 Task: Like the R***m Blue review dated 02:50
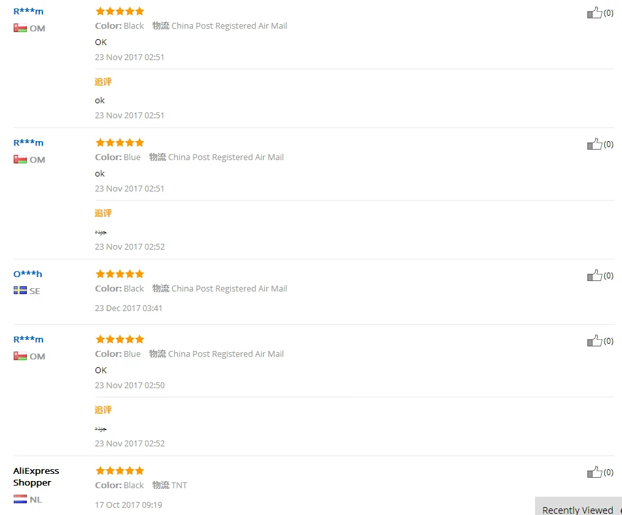click(x=594, y=341)
